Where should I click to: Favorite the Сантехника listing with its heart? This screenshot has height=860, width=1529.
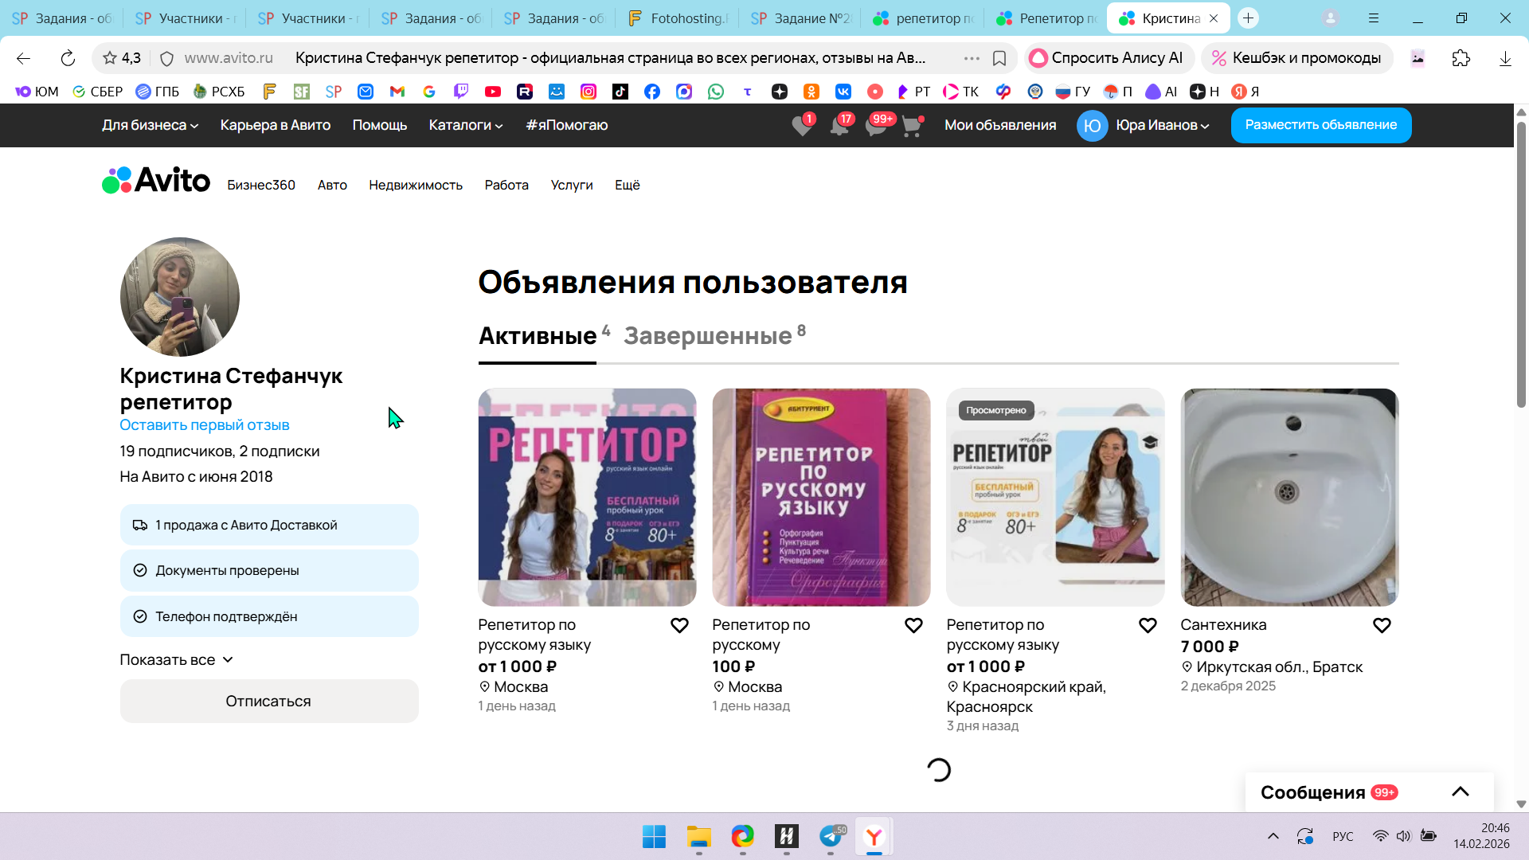tap(1382, 626)
